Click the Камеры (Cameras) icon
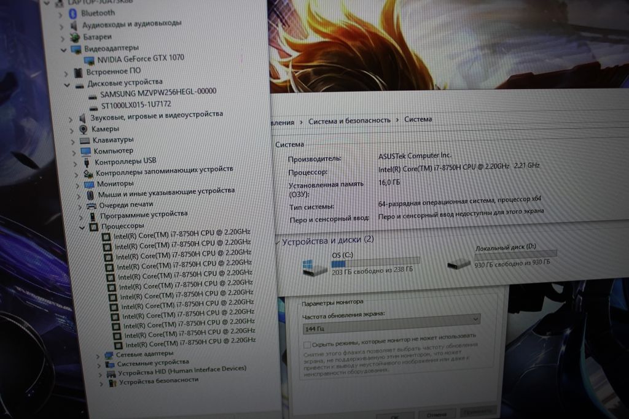Screen dimensions: 629x419 (x=83, y=129)
